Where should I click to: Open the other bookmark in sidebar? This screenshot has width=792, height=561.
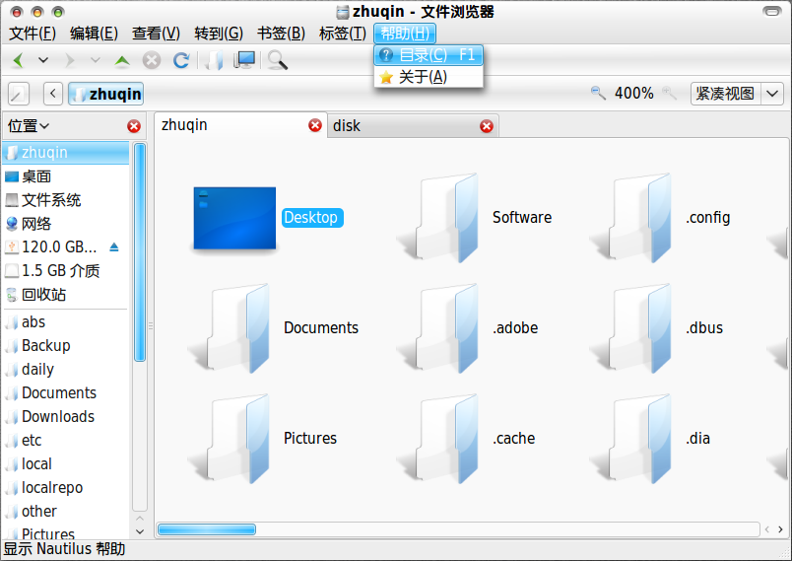point(66,512)
